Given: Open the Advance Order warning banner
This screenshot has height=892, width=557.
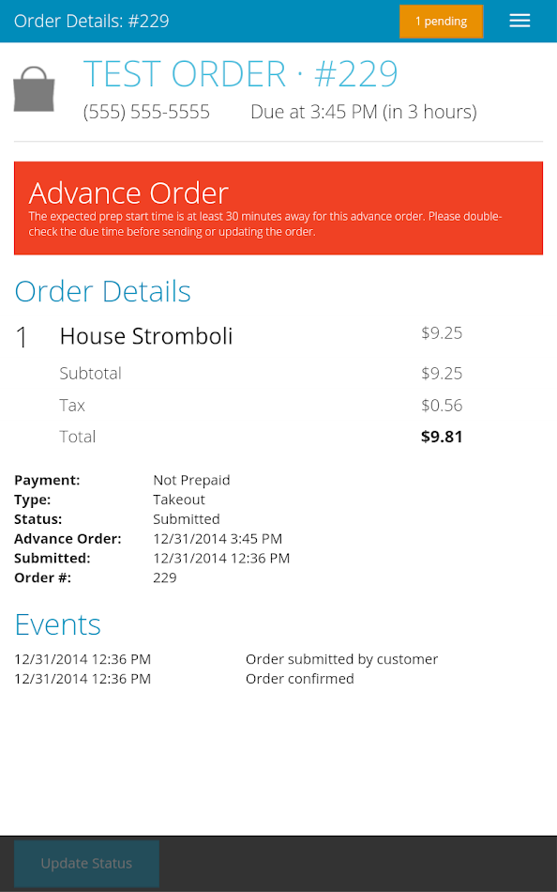Looking at the screenshot, I should pyautogui.click(x=278, y=208).
